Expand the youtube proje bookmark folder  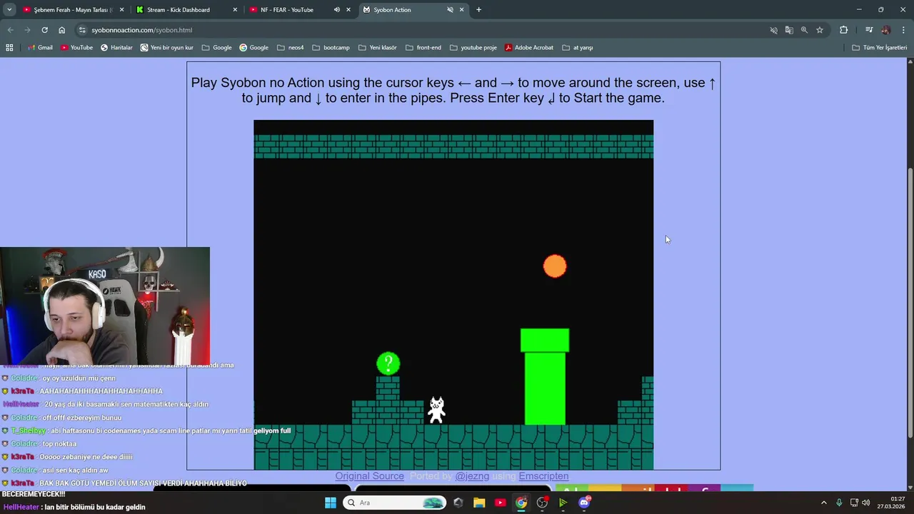pos(473,48)
